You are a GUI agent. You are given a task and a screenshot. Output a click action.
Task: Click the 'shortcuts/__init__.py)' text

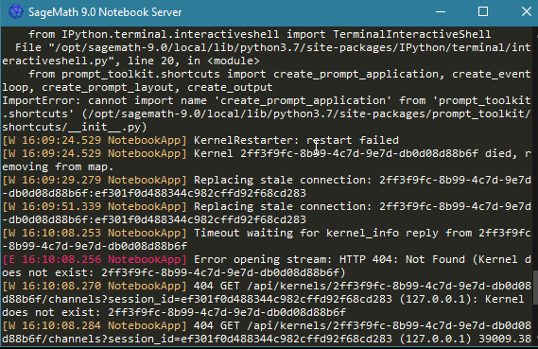(75, 128)
